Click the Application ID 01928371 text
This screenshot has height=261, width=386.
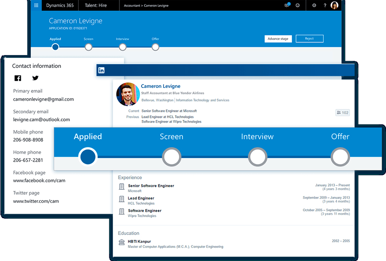pyautogui.click(x=68, y=28)
